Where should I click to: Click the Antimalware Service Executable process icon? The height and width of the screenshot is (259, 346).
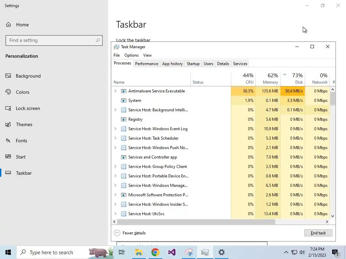tap(124, 91)
